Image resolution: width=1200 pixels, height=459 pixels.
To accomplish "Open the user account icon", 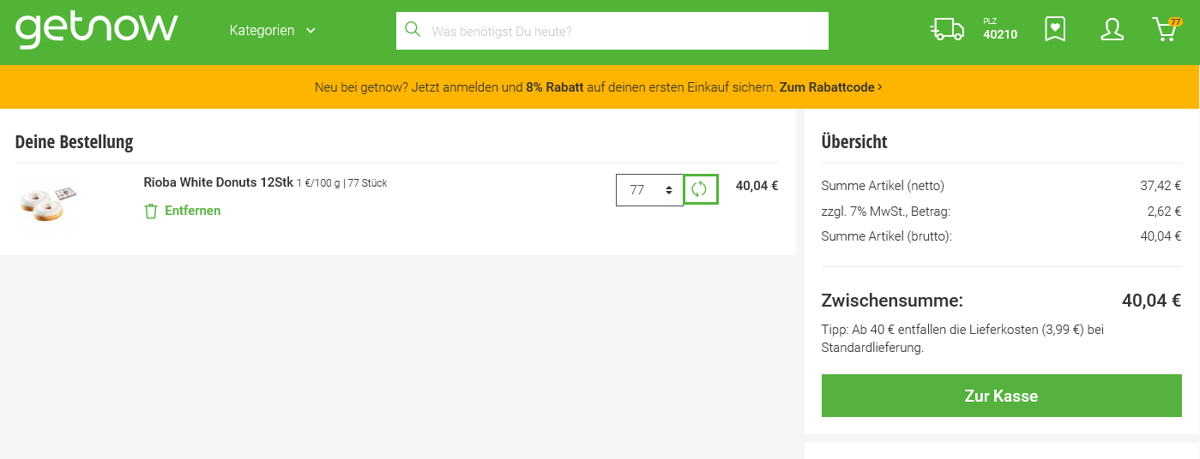I will pos(1112,30).
